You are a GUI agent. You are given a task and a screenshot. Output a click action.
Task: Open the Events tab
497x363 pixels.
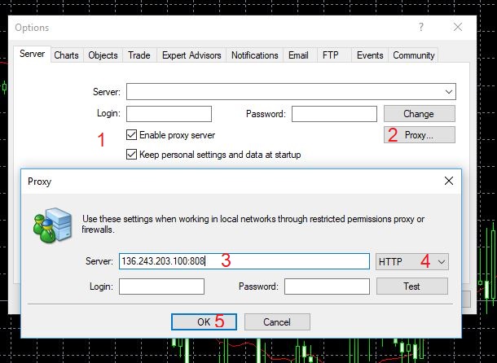370,55
